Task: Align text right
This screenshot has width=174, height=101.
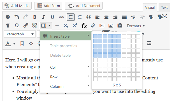Action: pos(115,17)
